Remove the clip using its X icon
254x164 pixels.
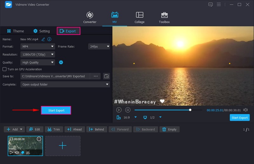[x=39, y=139]
